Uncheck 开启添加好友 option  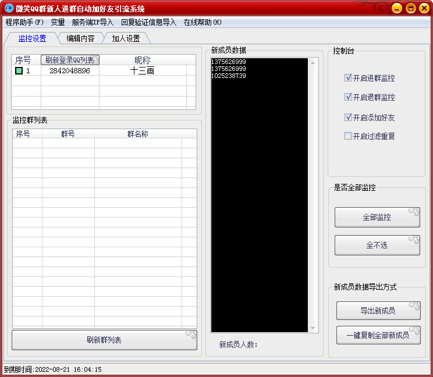click(x=348, y=118)
